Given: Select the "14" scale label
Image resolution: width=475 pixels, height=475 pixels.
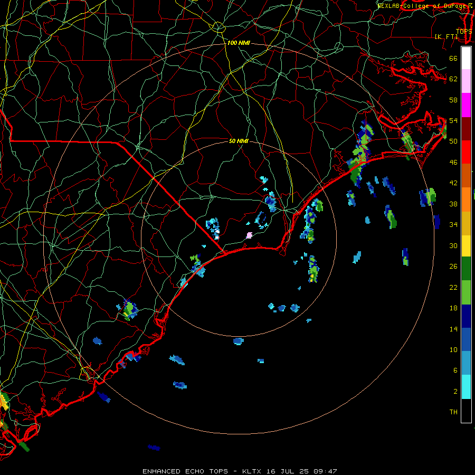Looking at the screenshot, I should pyautogui.click(x=453, y=329).
